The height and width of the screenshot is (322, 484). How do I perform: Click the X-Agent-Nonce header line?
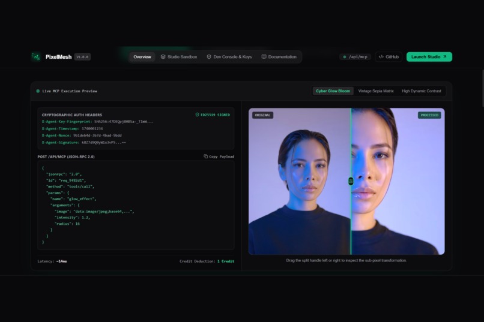[x=82, y=136]
